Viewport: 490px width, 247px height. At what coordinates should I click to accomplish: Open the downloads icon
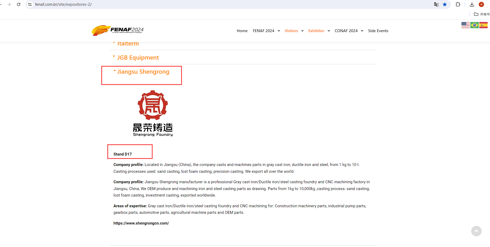[472, 4]
